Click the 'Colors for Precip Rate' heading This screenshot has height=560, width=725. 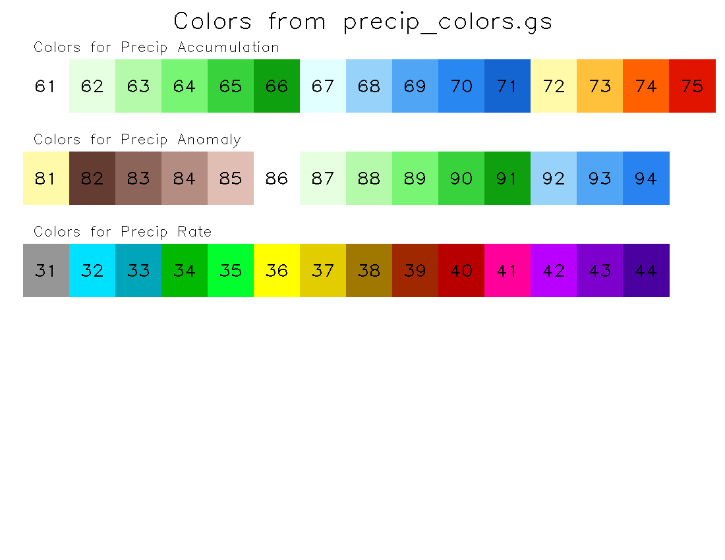point(123,232)
